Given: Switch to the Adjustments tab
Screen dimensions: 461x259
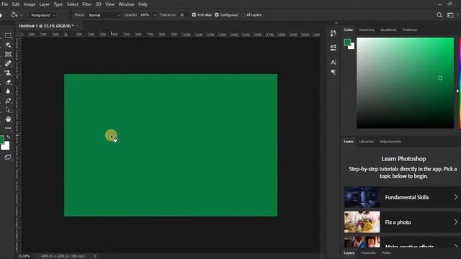Looking at the screenshot, I should (390, 141).
